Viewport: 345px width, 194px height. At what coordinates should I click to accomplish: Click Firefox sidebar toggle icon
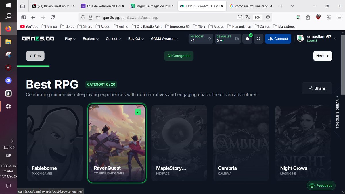pos(24,18)
